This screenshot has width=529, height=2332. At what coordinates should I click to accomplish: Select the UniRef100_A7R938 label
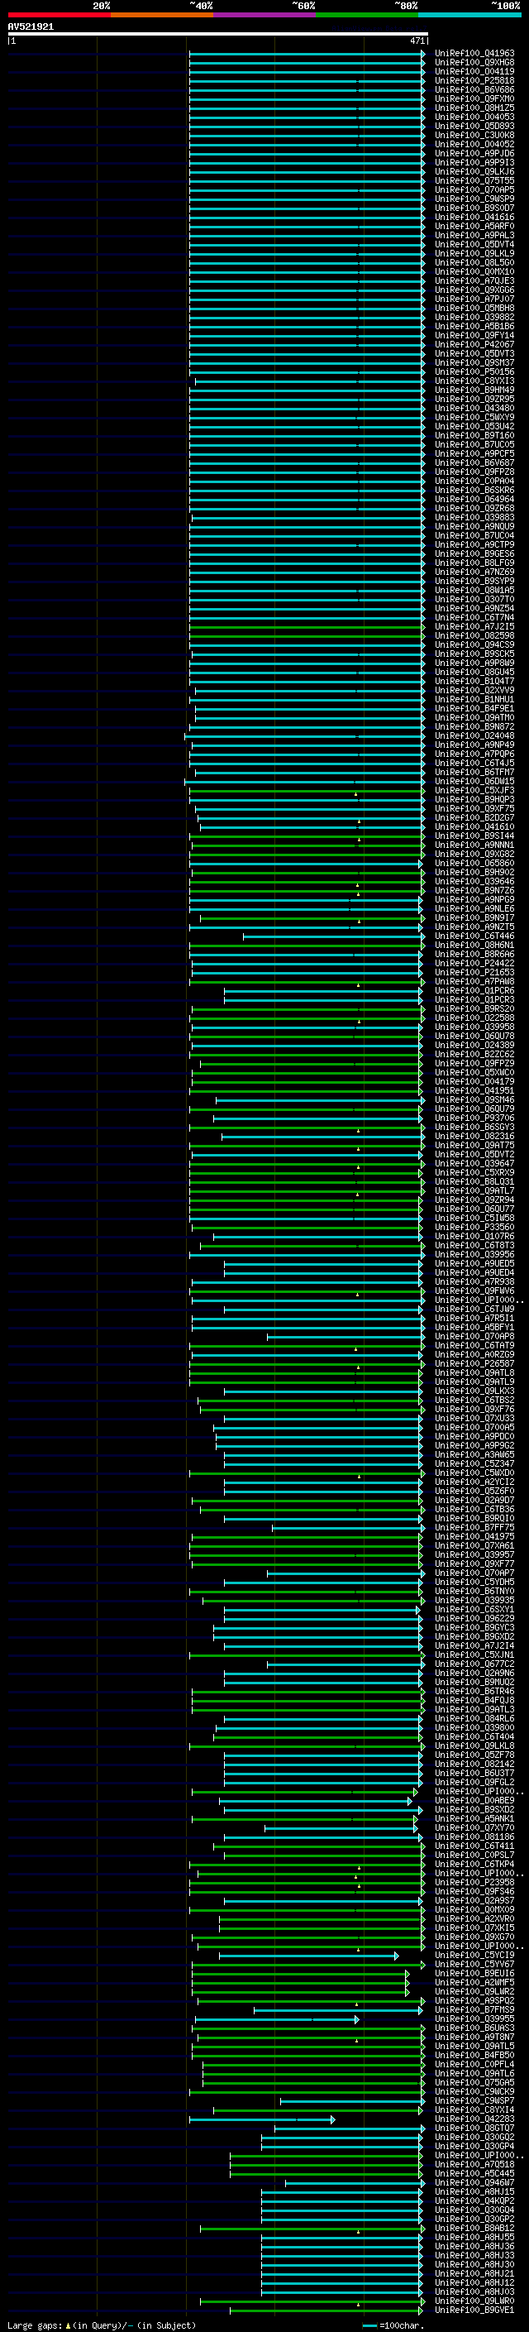[474, 1282]
